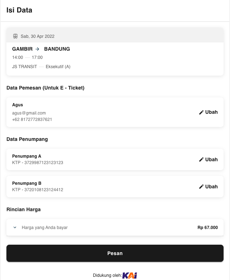Click the Isi Data page title
Image resolution: width=230 pixels, height=280 pixels.
(19, 10)
